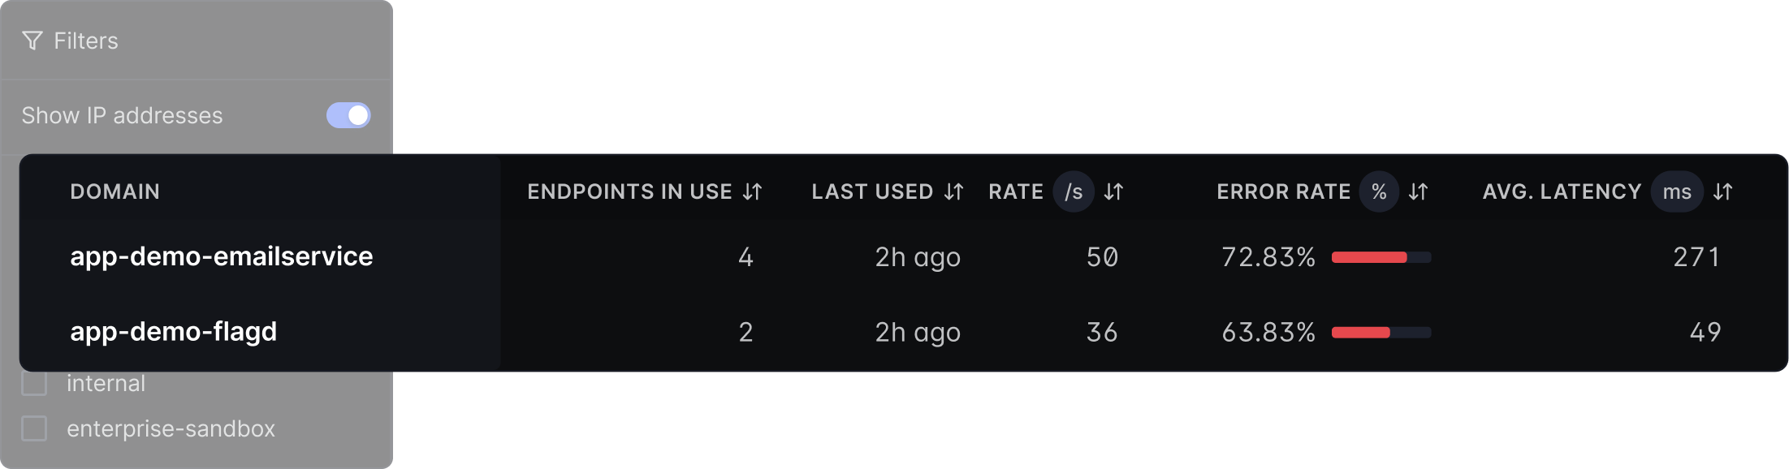This screenshot has height=469, width=1789.
Task: Click the Filters panel title
Action: click(x=85, y=41)
